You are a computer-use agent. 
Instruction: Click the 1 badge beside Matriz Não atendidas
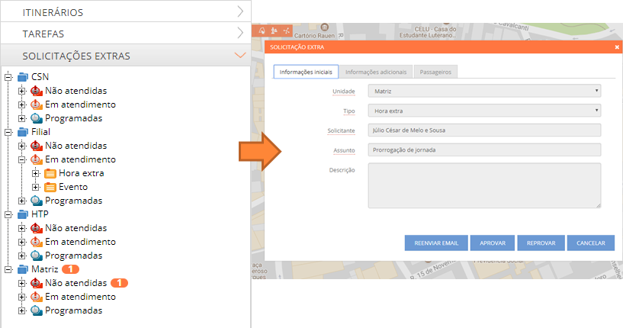(119, 283)
